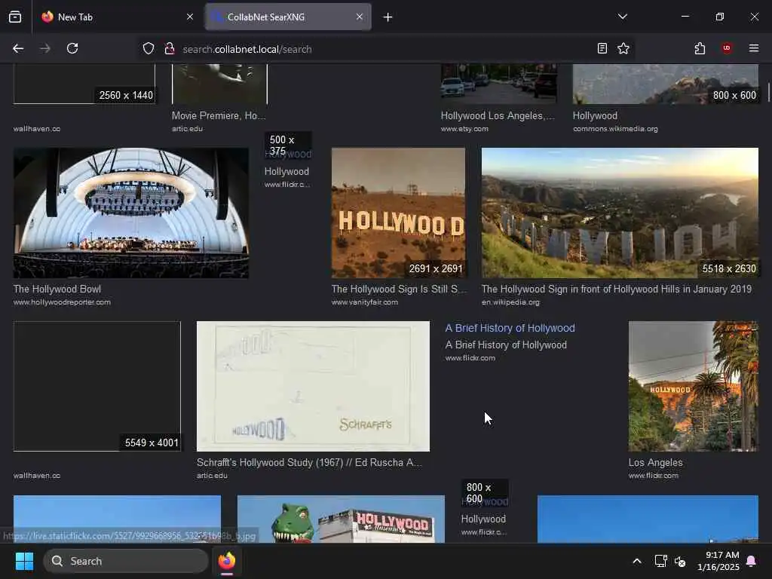
Task: Click the Movie Premiere, Ho... caption
Action: tap(219, 115)
